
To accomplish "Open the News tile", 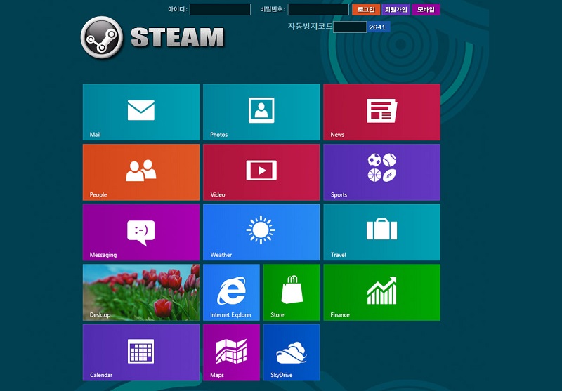I will click(x=381, y=112).
